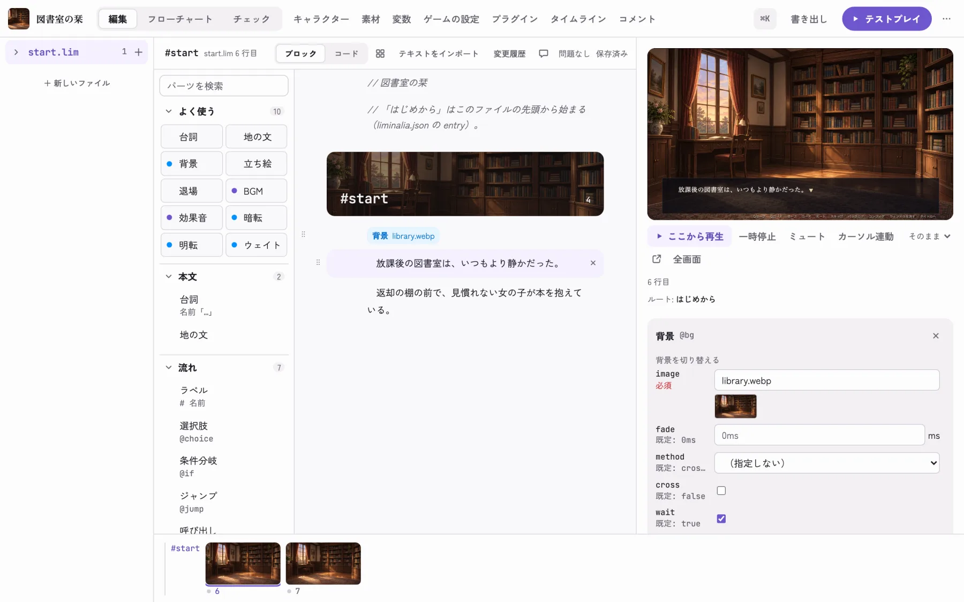This screenshot has height=602, width=964.
Task: Switch to the チェック tab
Action: 251,19
